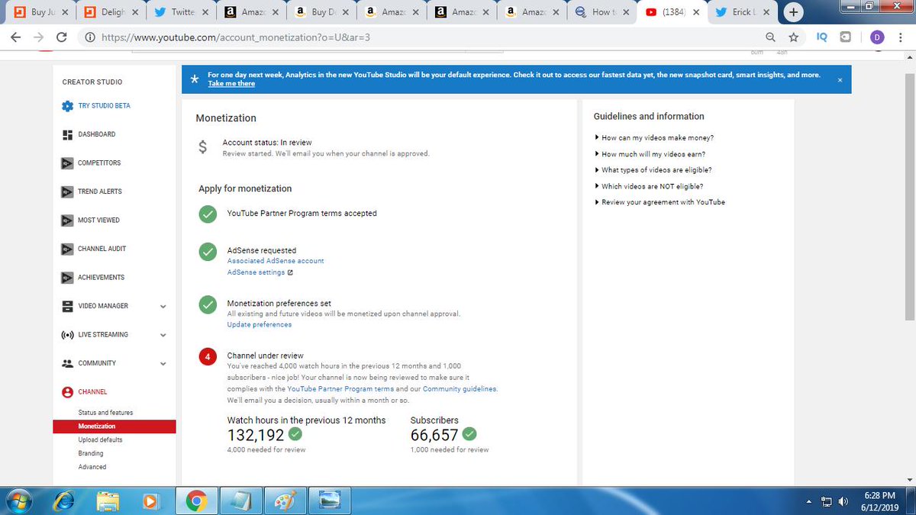Switch to the YouTube (1384) browser tab
Image resolution: width=916 pixels, height=515 pixels.
(x=672, y=12)
